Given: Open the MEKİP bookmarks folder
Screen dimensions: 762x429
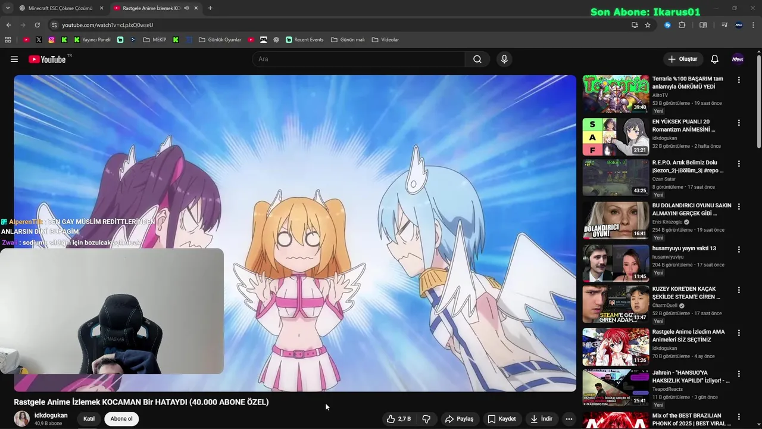Looking at the screenshot, I should (x=155, y=40).
